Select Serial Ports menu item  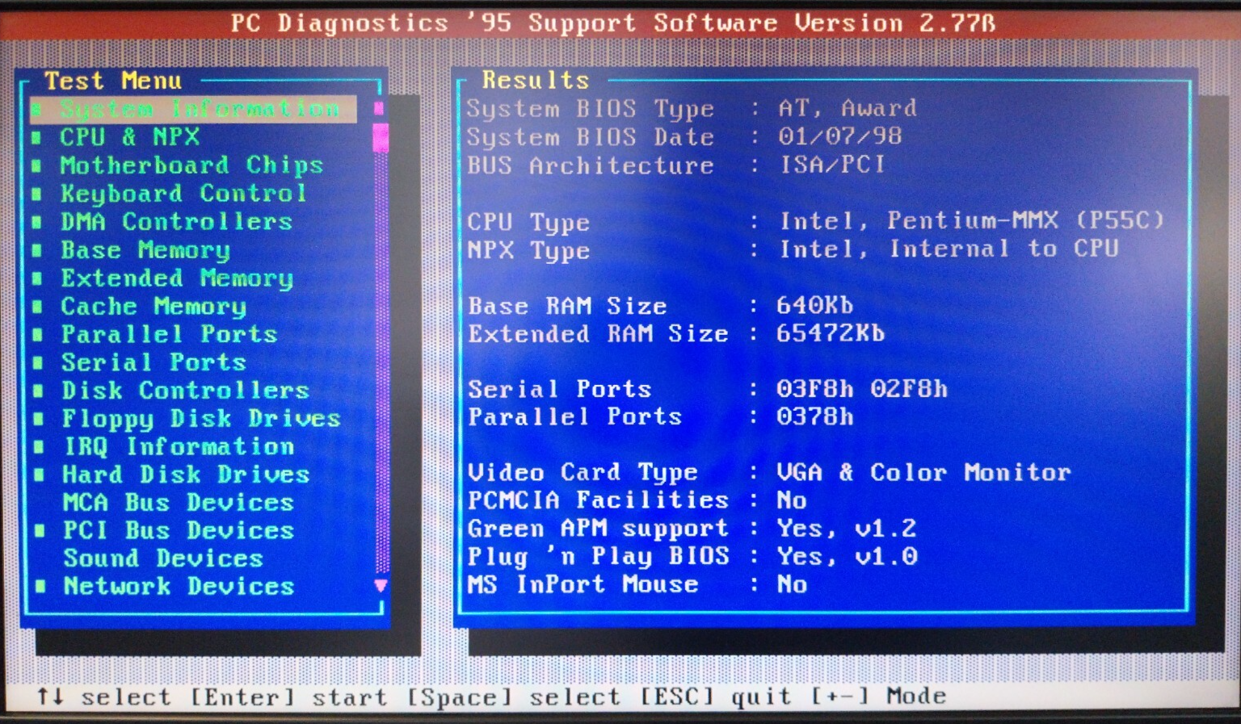[x=154, y=362]
